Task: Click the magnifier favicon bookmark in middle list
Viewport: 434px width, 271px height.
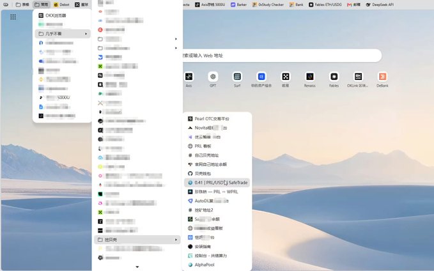Action: 100,75
